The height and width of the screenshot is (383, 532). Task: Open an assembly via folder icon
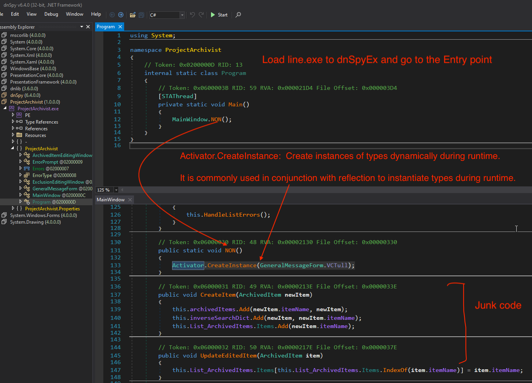coord(133,15)
